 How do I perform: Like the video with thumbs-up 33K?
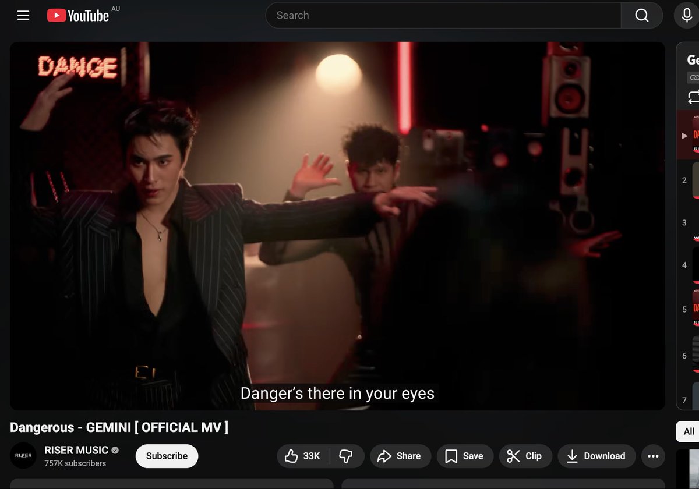(x=303, y=456)
